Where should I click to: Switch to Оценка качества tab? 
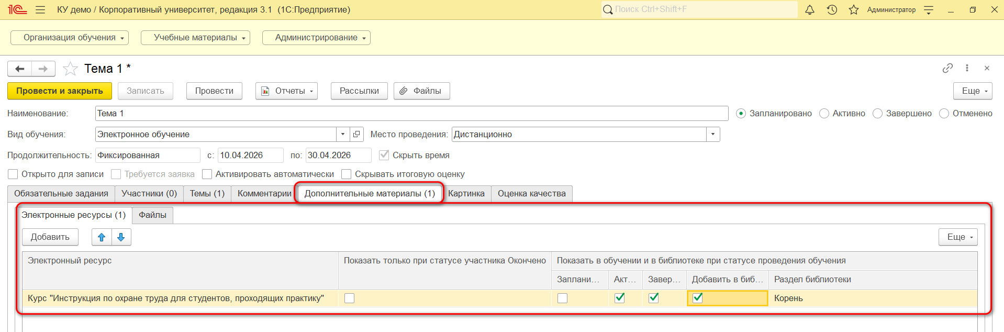point(532,194)
